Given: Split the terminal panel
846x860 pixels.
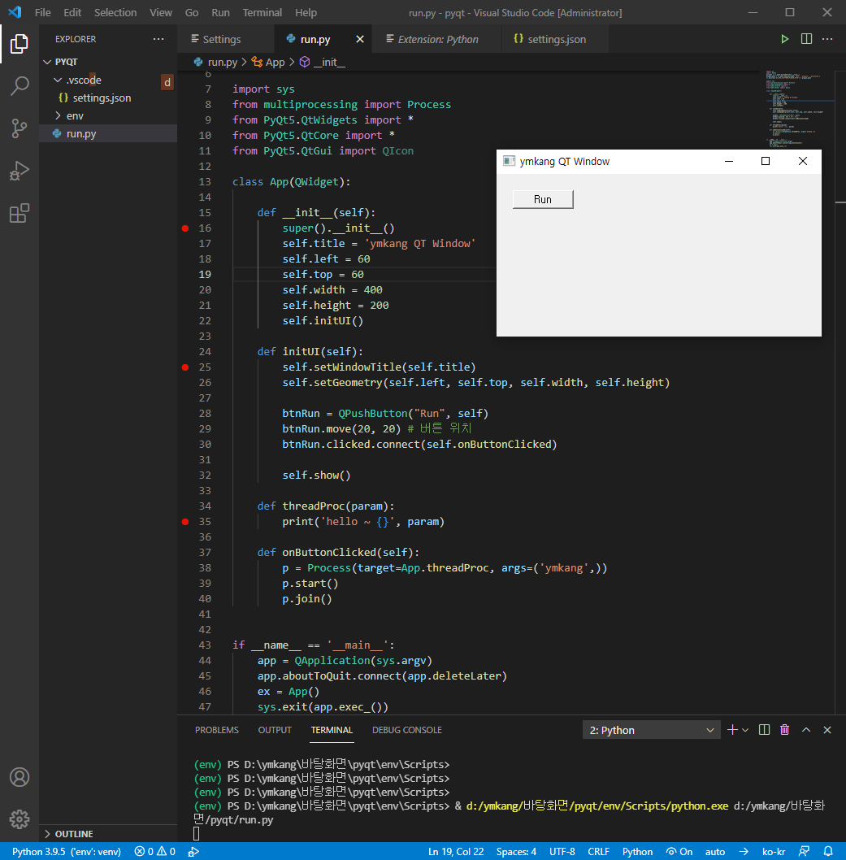Looking at the screenshot, I should [764, 730].
